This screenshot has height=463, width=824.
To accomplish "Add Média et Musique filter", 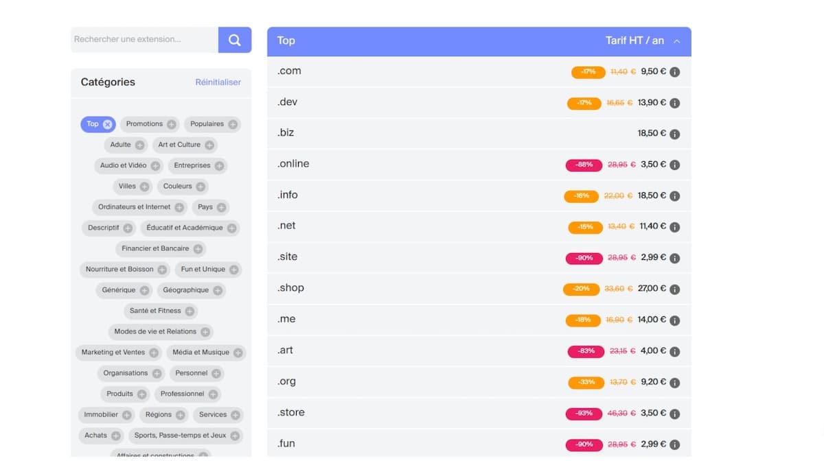I will [x=206, y=353].
